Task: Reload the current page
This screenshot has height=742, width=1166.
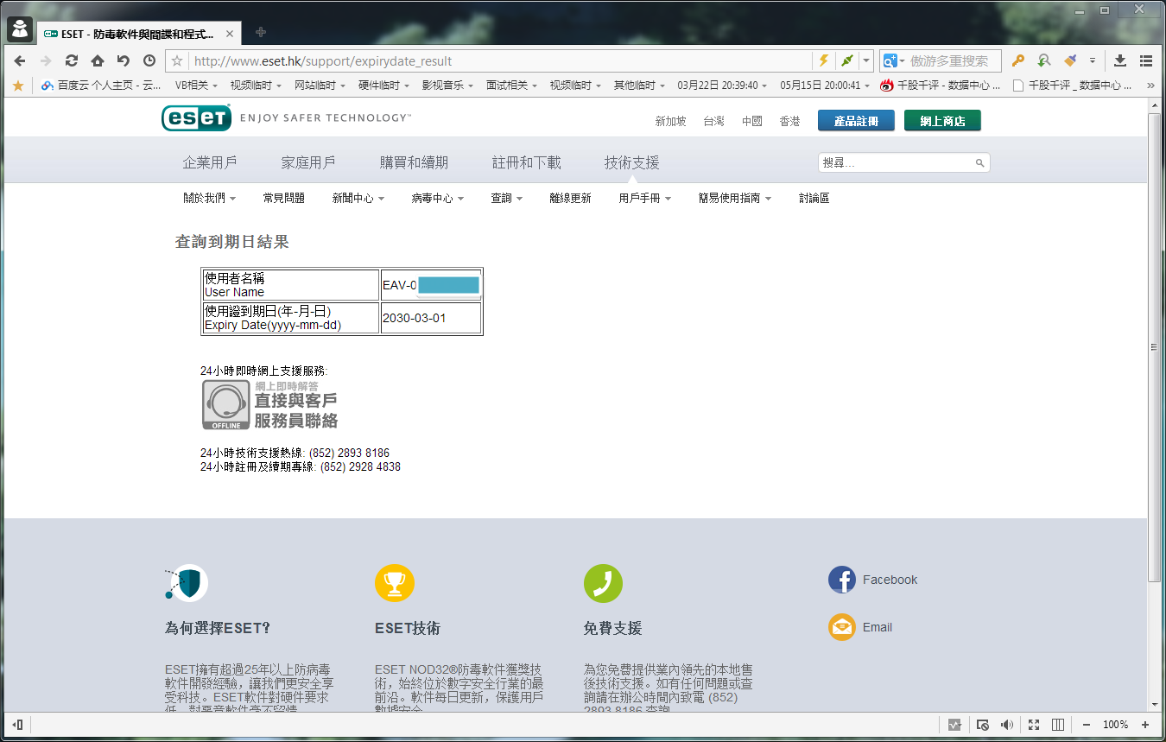Action: coord(72,60)
